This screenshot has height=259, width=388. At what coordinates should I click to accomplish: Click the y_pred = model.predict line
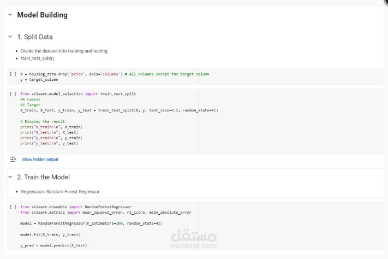[53, 245]
